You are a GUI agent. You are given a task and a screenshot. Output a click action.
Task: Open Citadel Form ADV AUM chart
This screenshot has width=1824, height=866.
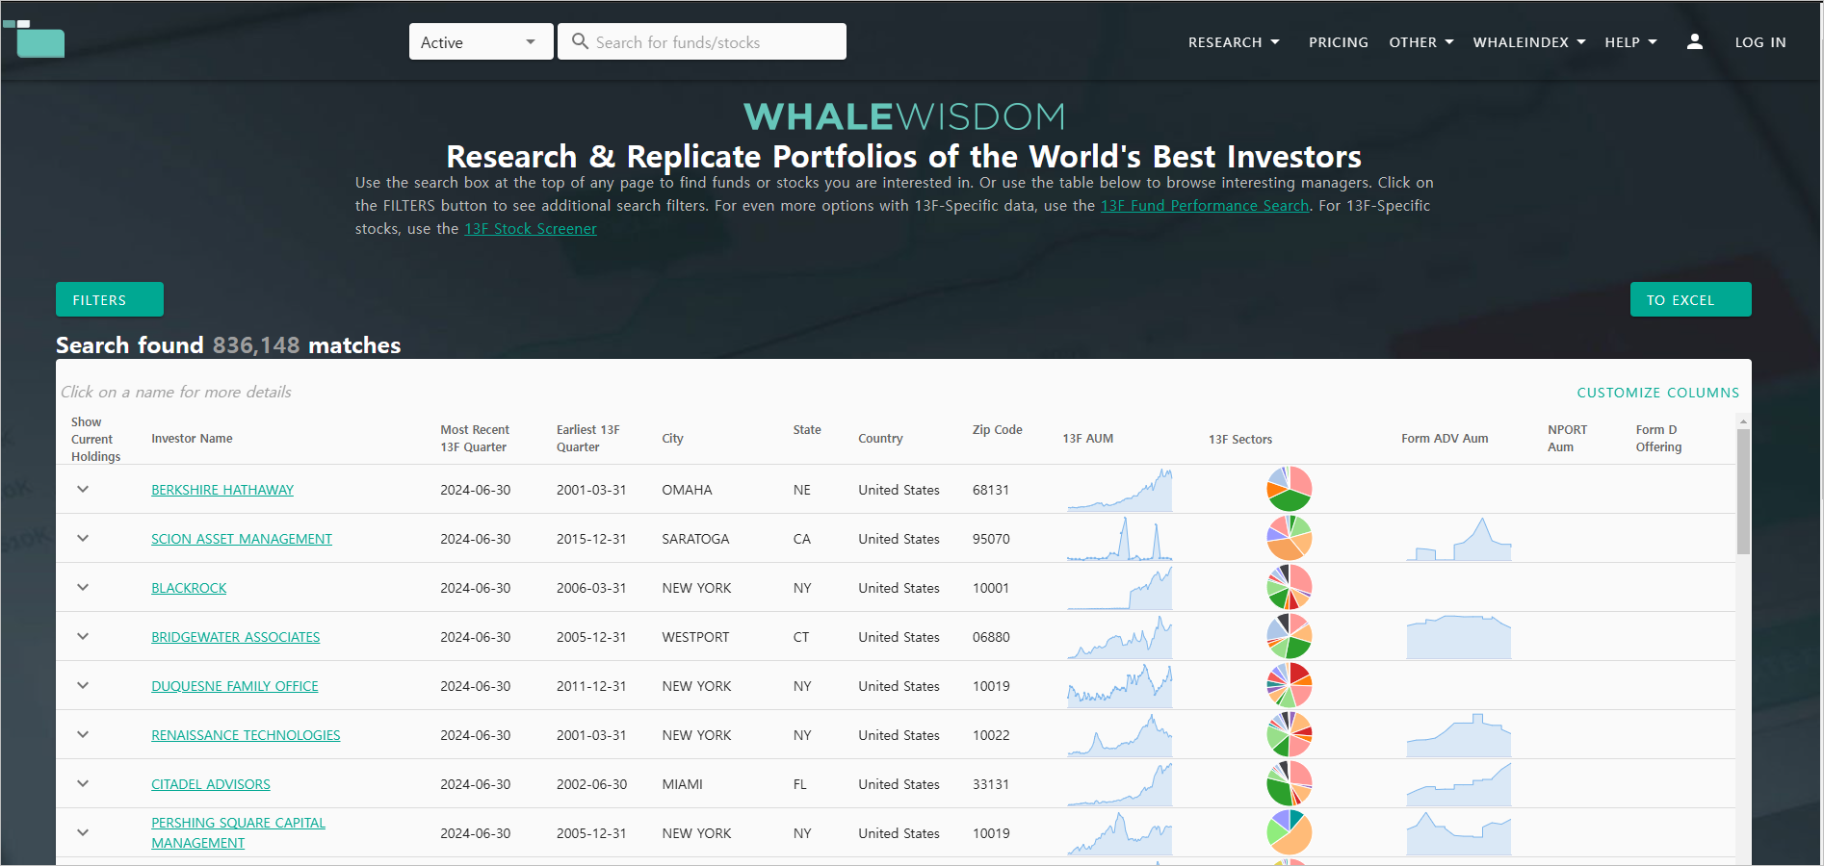tap(1458, 784)
